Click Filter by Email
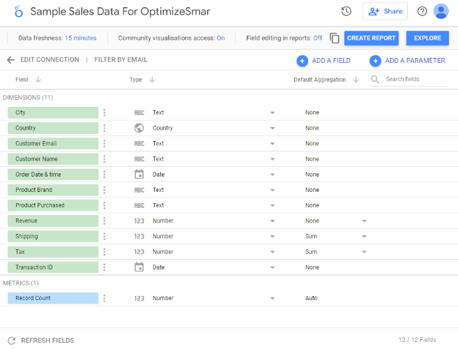 (x=121, y=60)
